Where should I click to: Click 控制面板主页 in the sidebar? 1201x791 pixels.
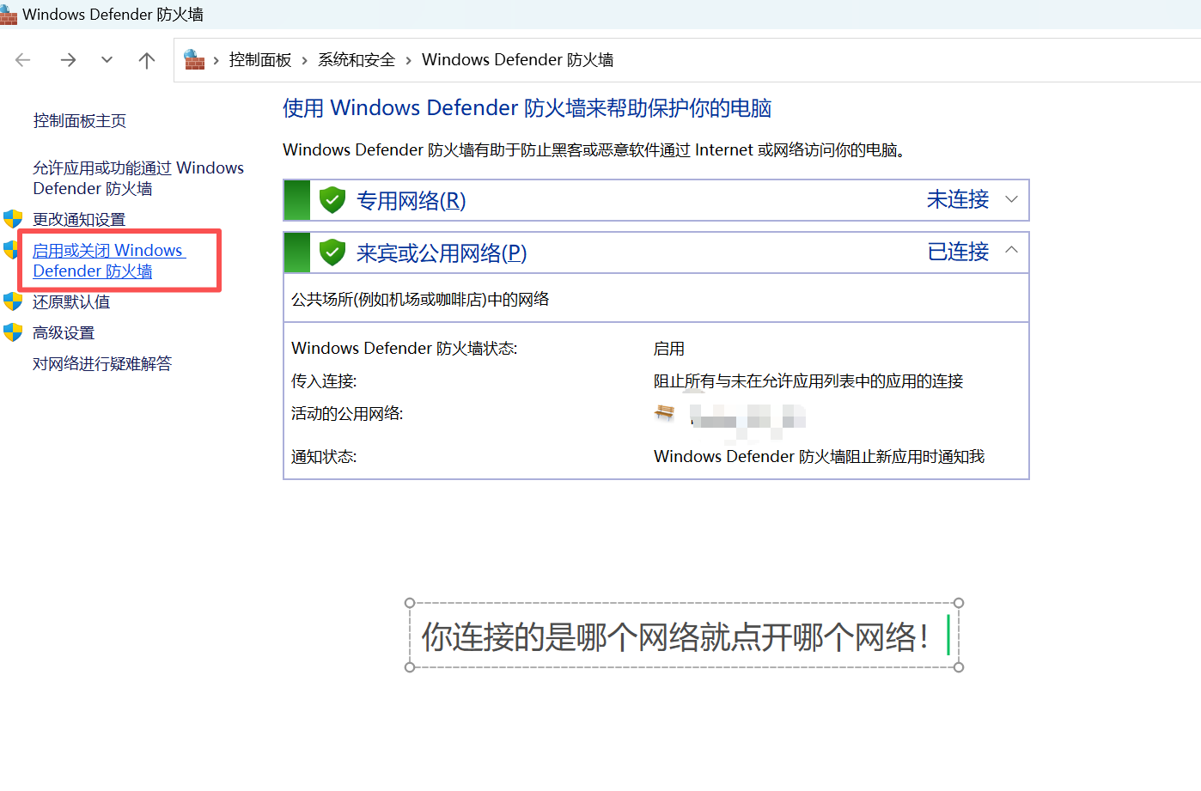click(x=79, y=120)
